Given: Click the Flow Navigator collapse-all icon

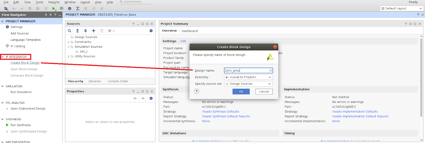Looking at the screenshot, I should click(x=46, y=15).
